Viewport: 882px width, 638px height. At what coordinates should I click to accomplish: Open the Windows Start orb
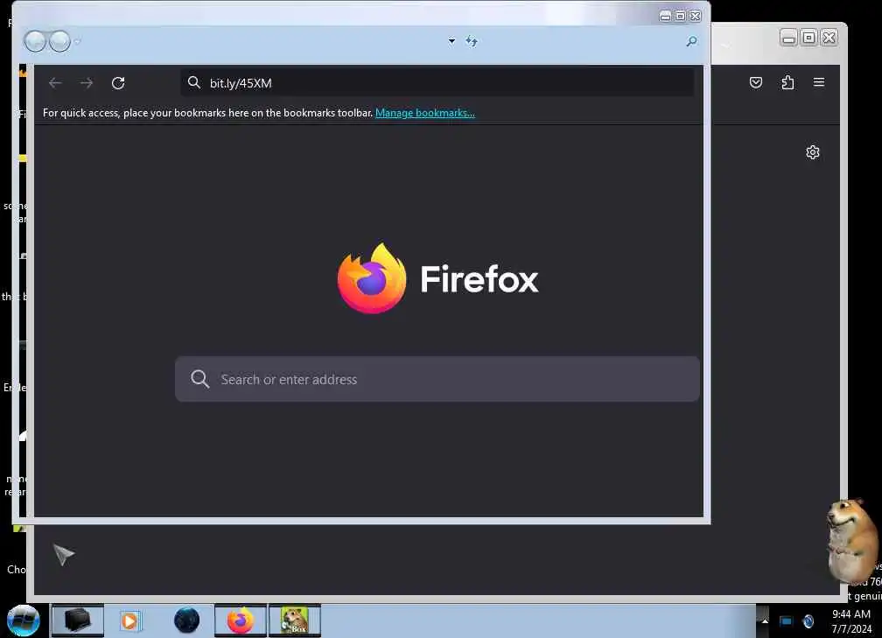pyautogui.click(x=23, y=620)
